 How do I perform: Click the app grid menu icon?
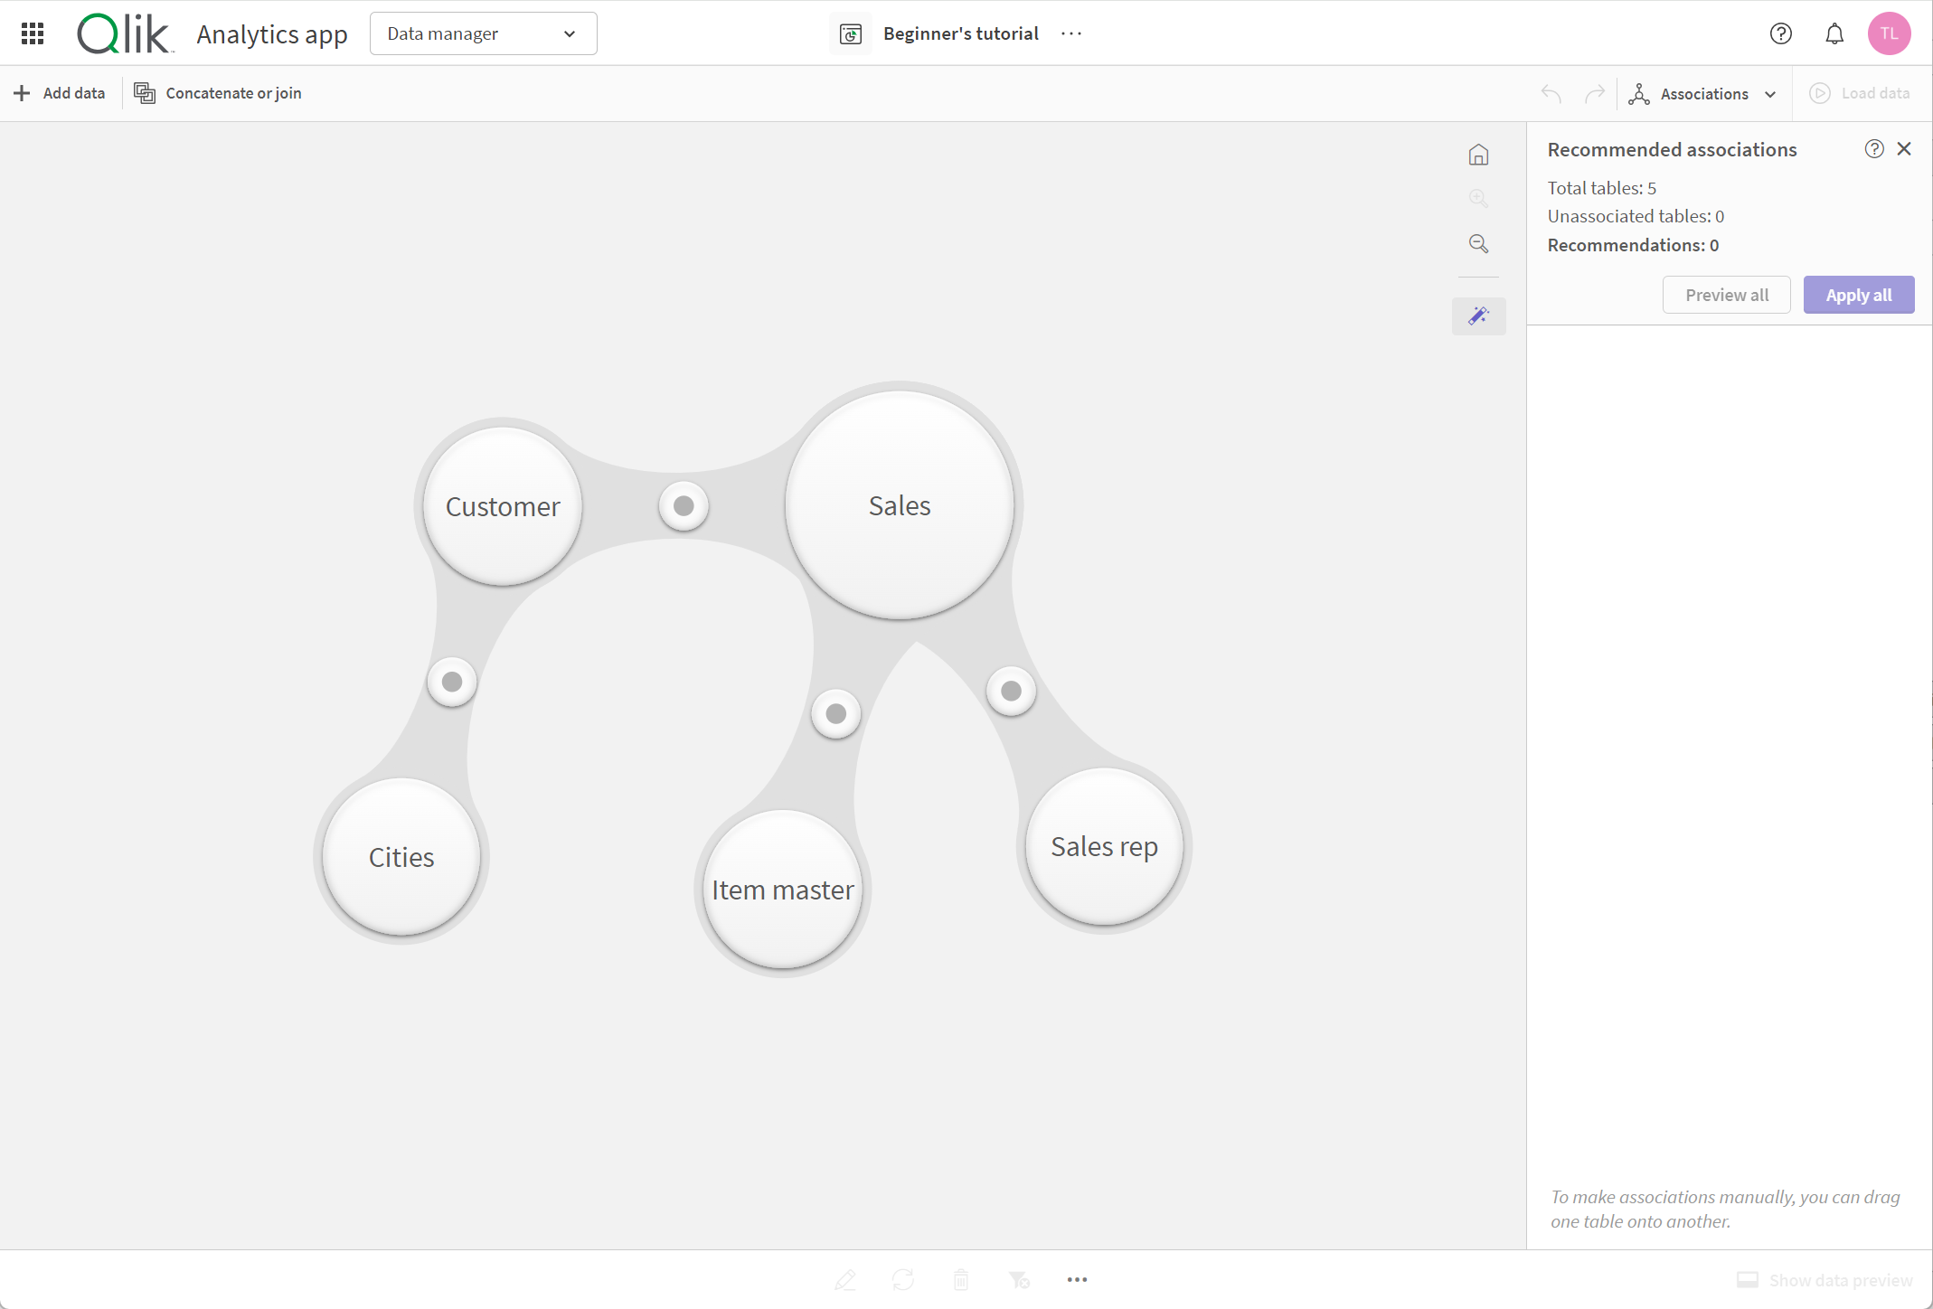[33, 33]
